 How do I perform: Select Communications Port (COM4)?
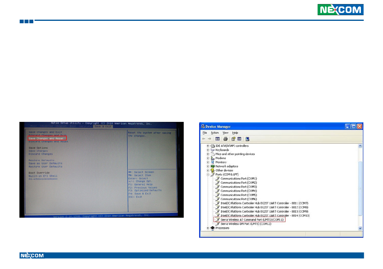(238, 191)
